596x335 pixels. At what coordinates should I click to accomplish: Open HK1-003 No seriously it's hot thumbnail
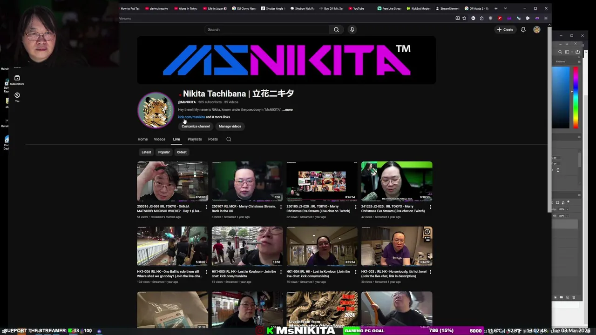click(x=397, y=246)
